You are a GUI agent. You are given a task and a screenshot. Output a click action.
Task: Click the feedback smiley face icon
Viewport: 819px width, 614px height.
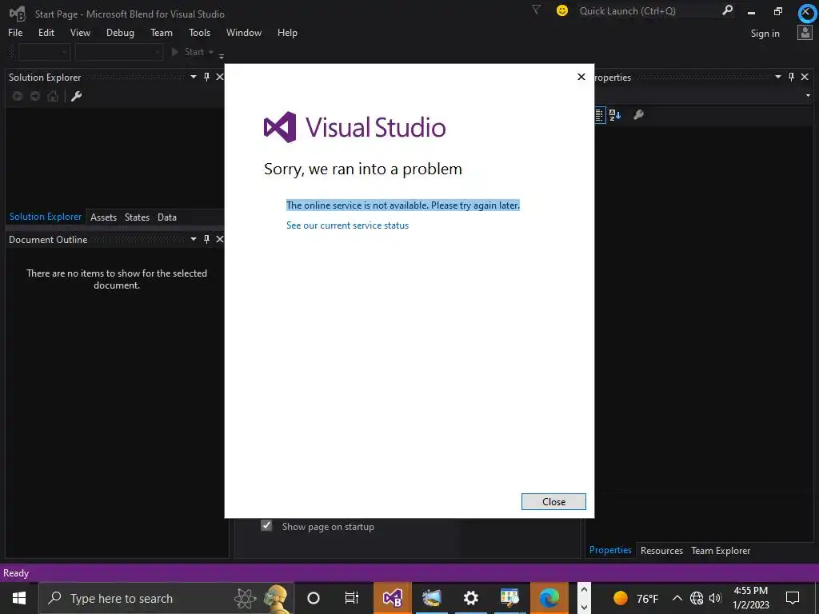pyautogui.click(x=562, y=10)
